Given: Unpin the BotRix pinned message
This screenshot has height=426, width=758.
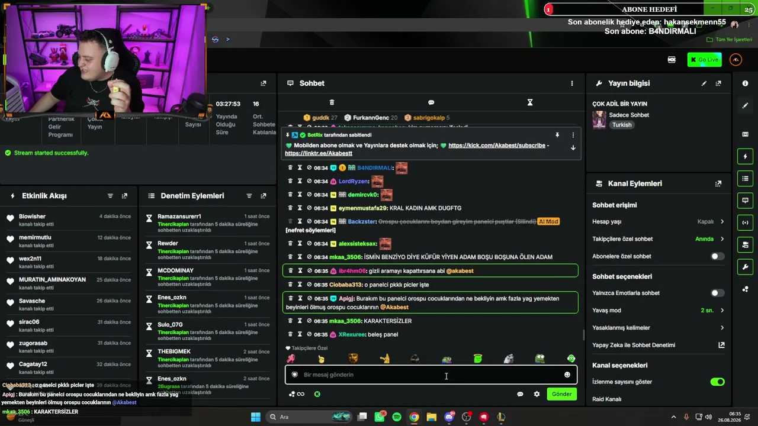Looking at the screenshot, I should coord(557,135).
